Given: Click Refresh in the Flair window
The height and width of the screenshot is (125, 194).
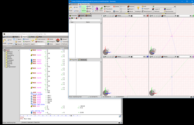Looking at the screenshot, I should coord(64,44).
